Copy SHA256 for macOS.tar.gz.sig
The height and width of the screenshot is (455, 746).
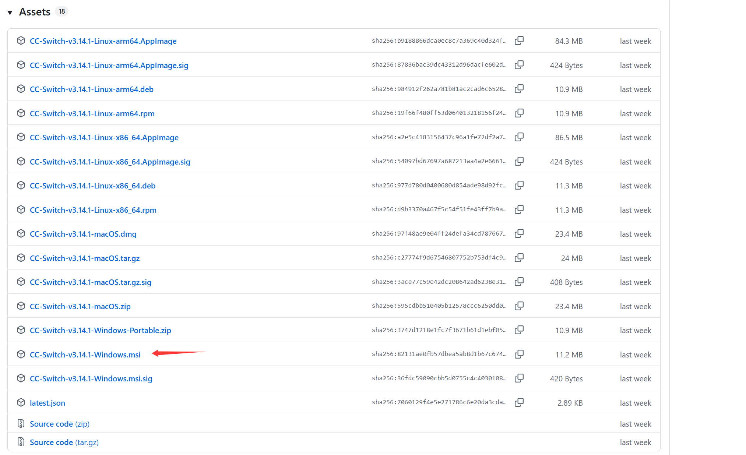[519, 282]
